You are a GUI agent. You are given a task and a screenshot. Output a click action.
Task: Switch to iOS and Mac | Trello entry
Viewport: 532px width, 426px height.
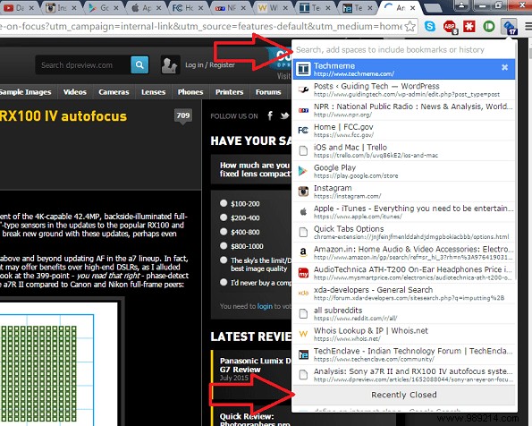pos(404,151)
